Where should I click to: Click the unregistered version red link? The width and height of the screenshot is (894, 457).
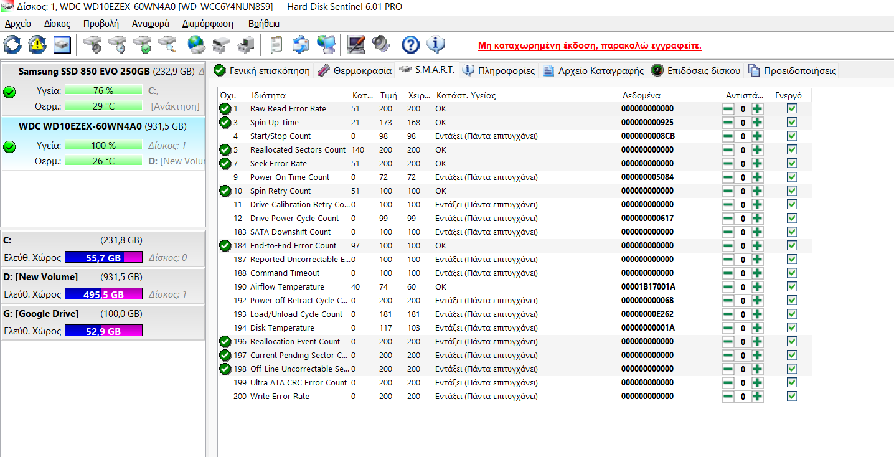coord(589,46)
